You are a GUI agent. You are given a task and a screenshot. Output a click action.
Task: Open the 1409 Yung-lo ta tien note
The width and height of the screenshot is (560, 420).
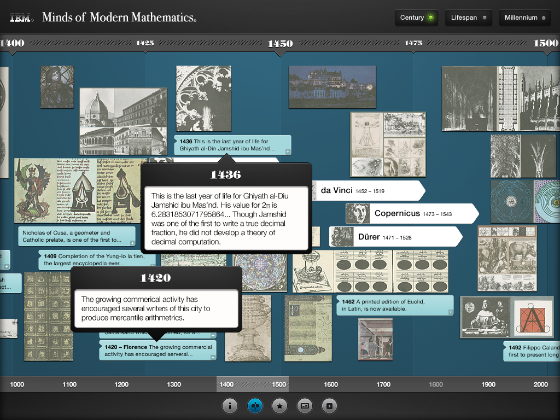(96, 260)
